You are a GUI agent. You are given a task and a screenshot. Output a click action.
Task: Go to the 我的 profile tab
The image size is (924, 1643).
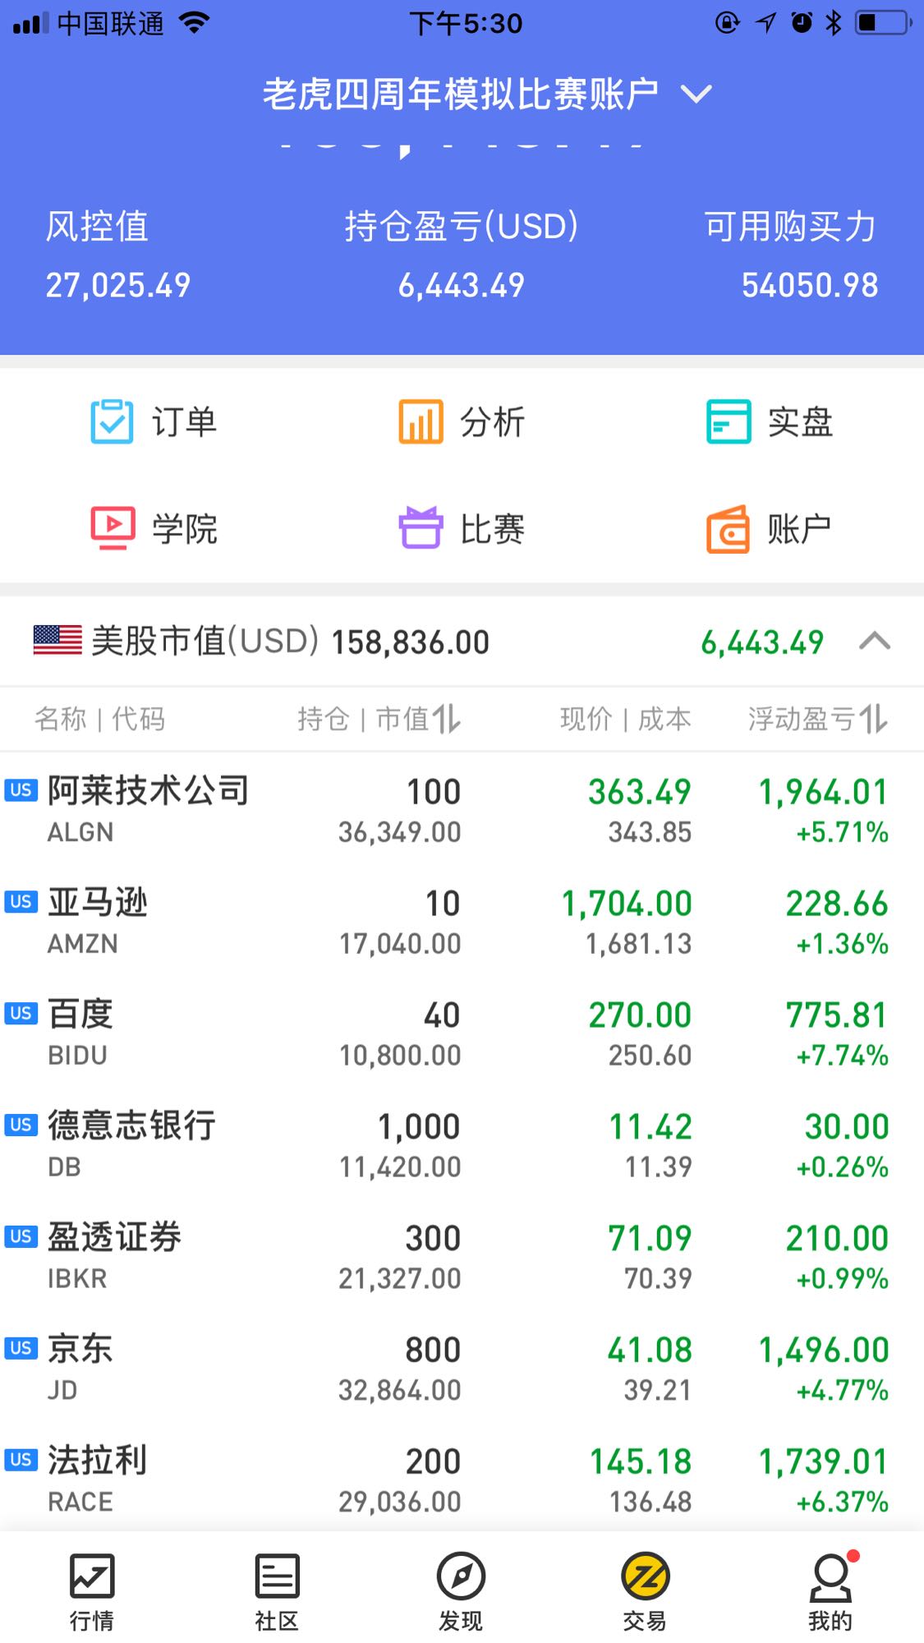[x=830, y=1592]
